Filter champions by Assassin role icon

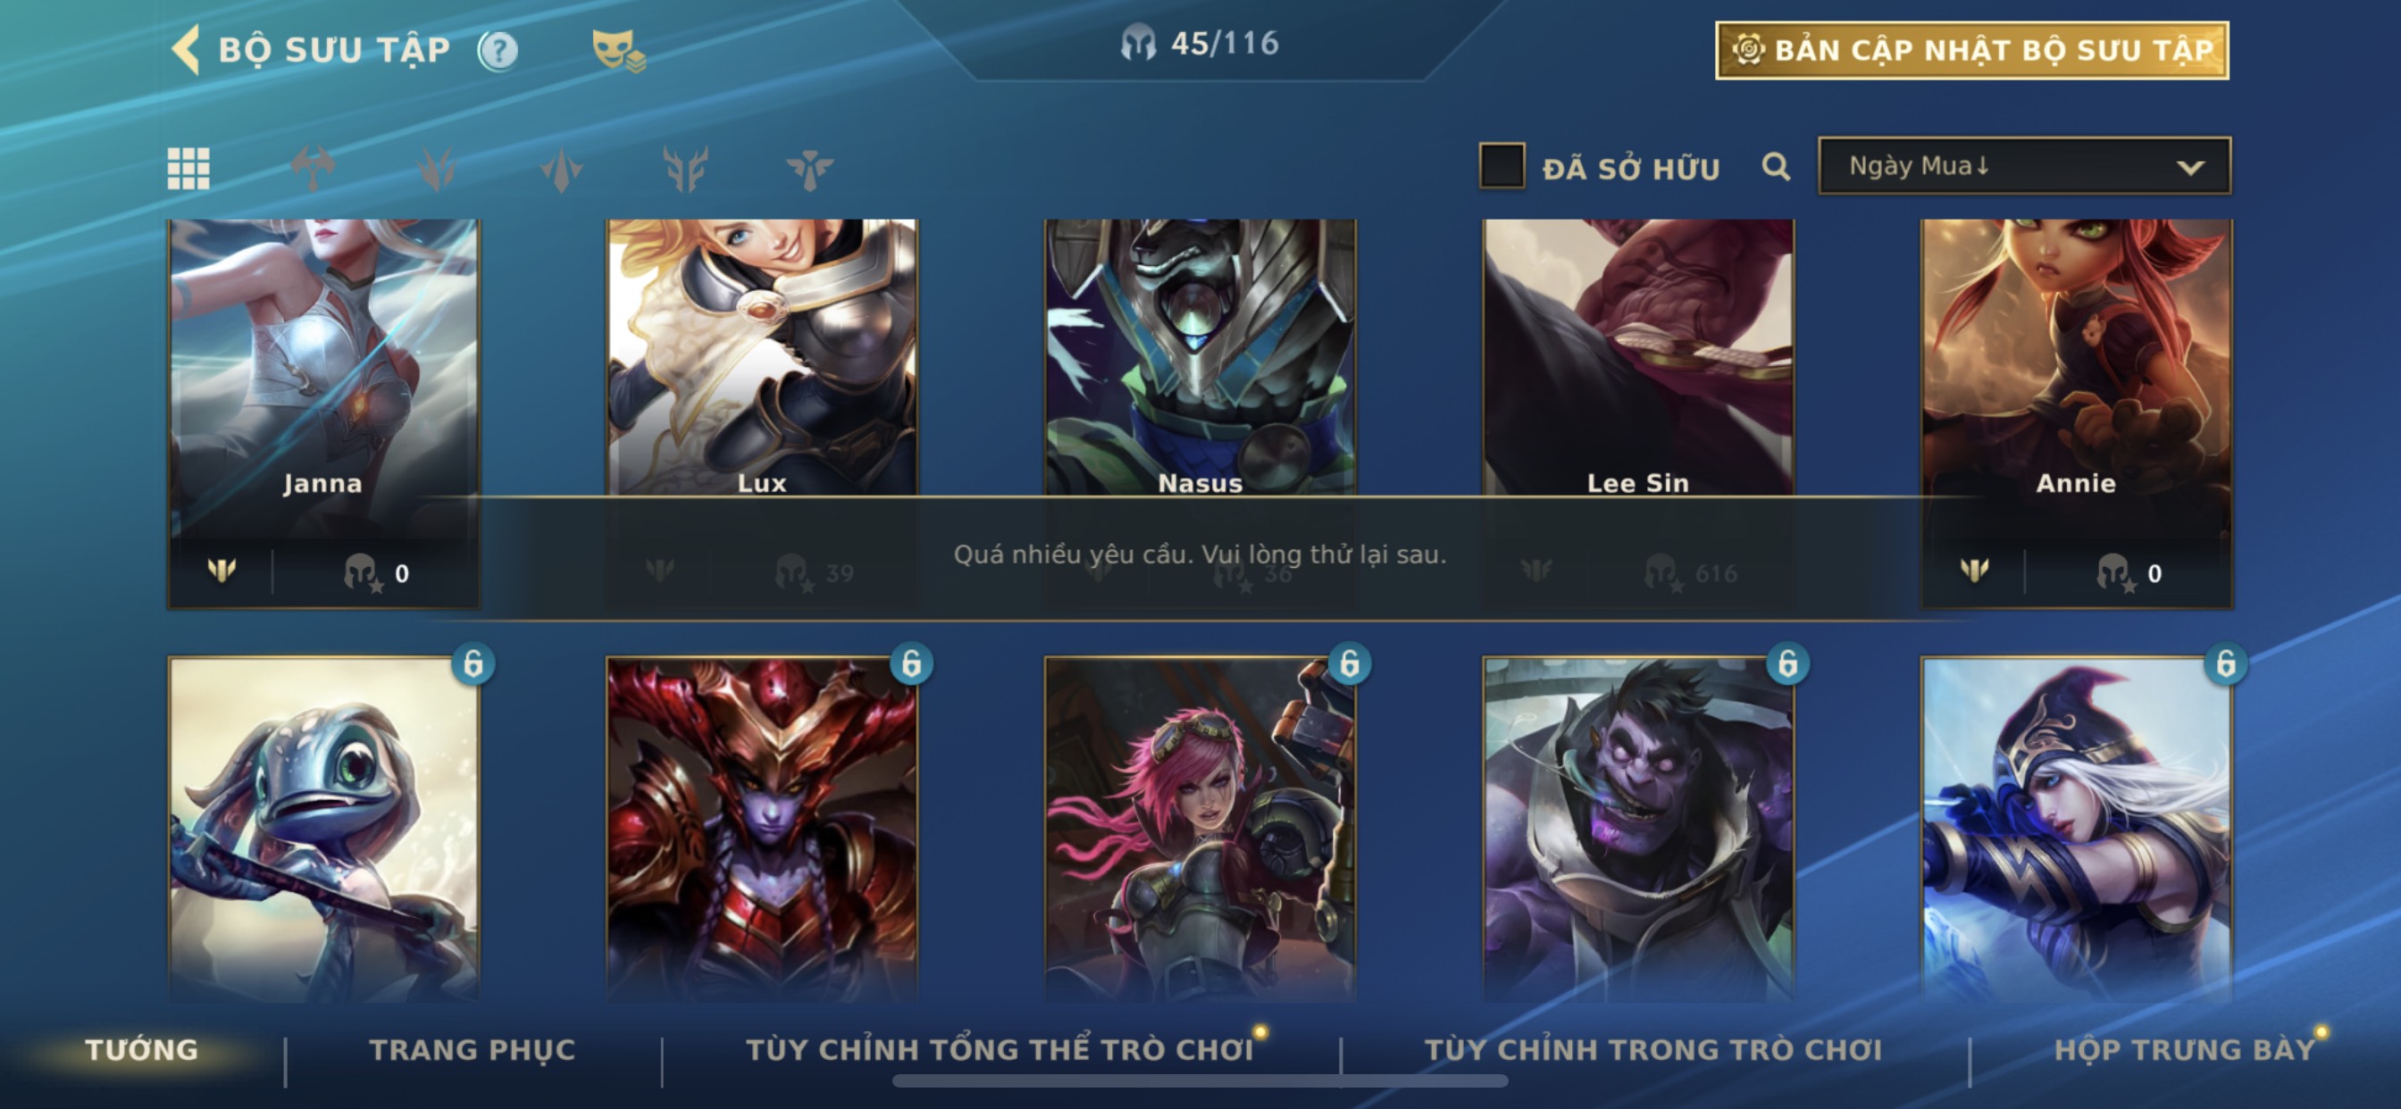(x=436, y=169)
